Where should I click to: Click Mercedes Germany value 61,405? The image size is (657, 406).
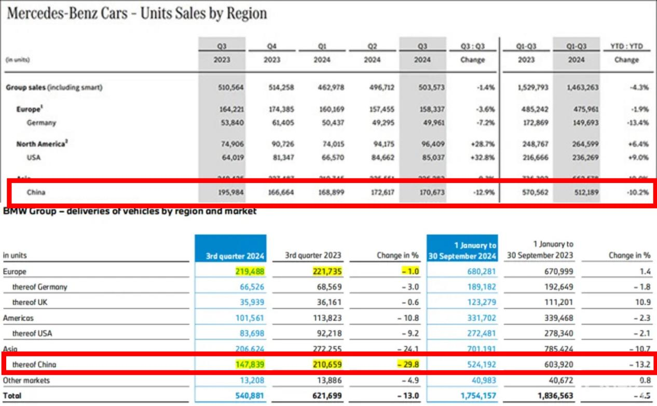tap(283, 123)
